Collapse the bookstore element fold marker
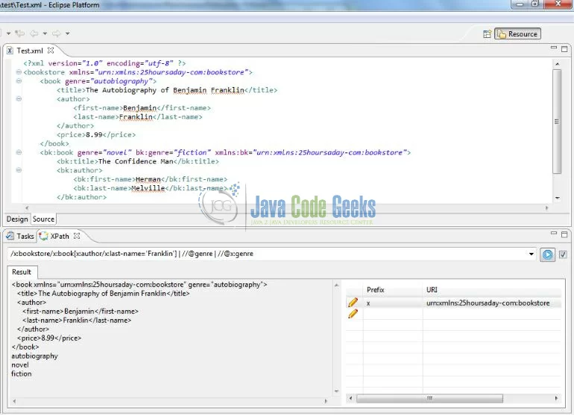Screen dimensions: 574x415 pos(19,72)
